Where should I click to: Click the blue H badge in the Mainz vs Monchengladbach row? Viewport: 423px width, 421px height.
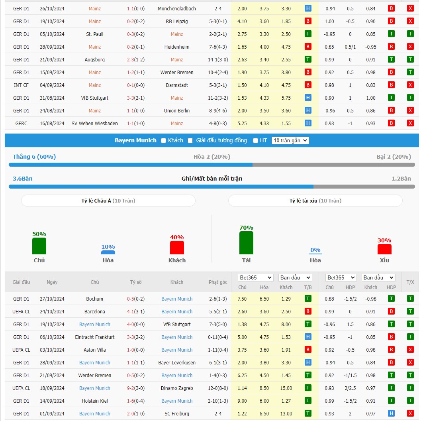308,8
